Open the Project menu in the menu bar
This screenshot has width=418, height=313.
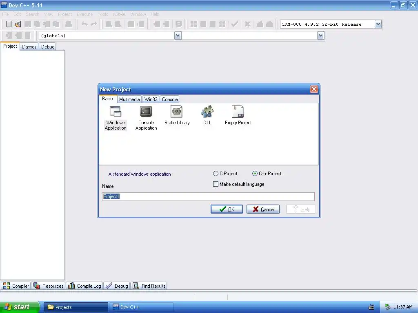click(65, 14)
